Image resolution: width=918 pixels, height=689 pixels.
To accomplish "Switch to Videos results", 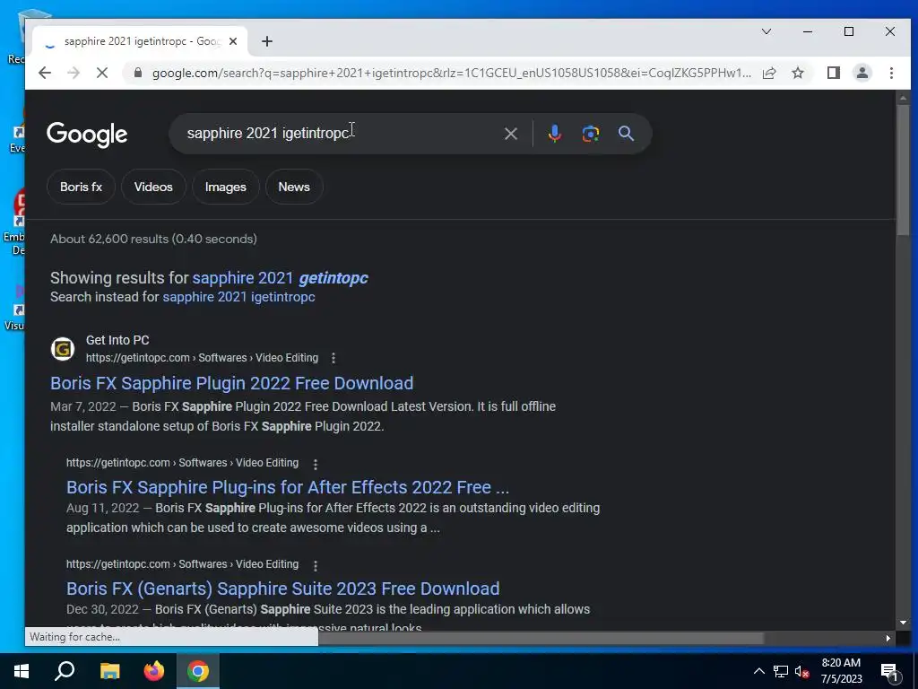I will pos(153,187).
